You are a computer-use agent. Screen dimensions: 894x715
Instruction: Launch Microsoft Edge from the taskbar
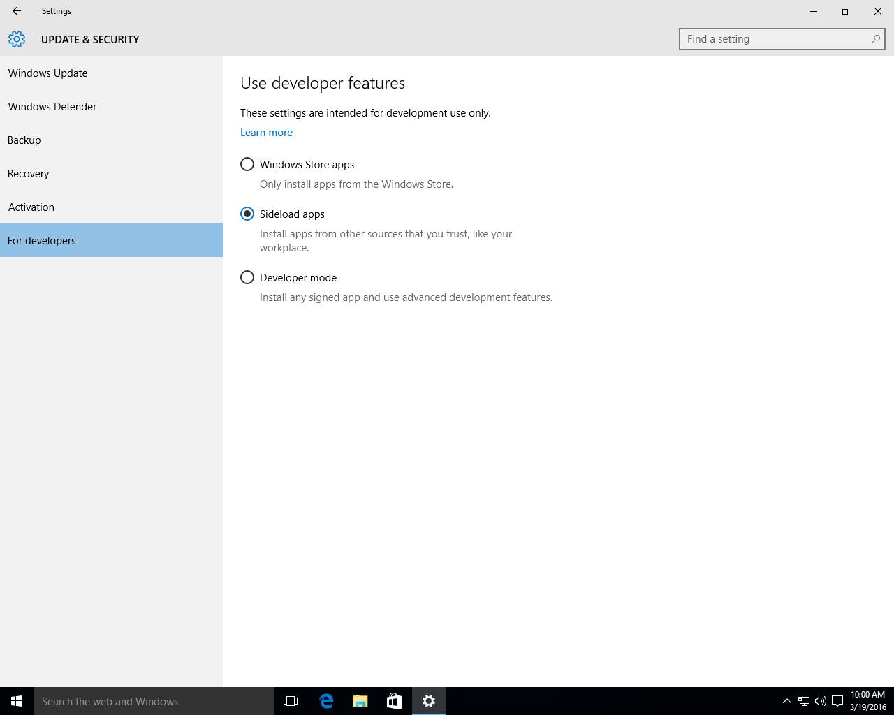pos(325,701)
